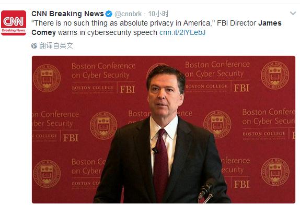Open the CNN Breaking News profile avatar
The height and width of the screenshot is (205, 300).
(x=14, y=23)
